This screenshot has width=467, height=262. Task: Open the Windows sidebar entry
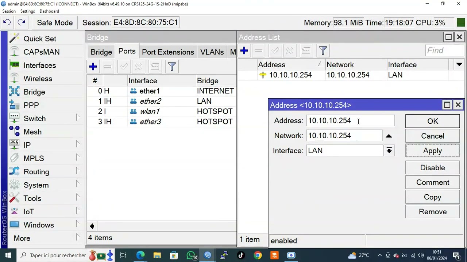(39, 225)
